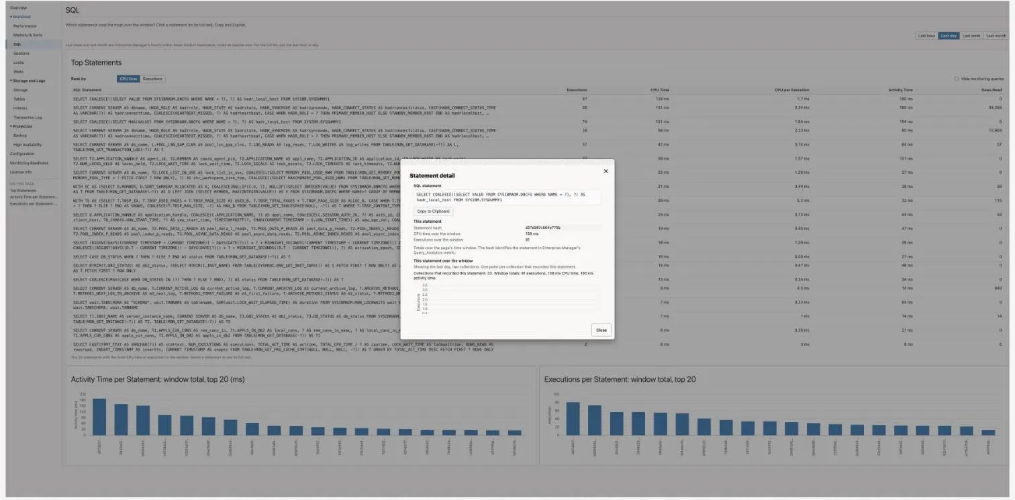The image size is (1015, 500).
Task: Click the Copy to Clipboard button
Action: tap(434, 211)
